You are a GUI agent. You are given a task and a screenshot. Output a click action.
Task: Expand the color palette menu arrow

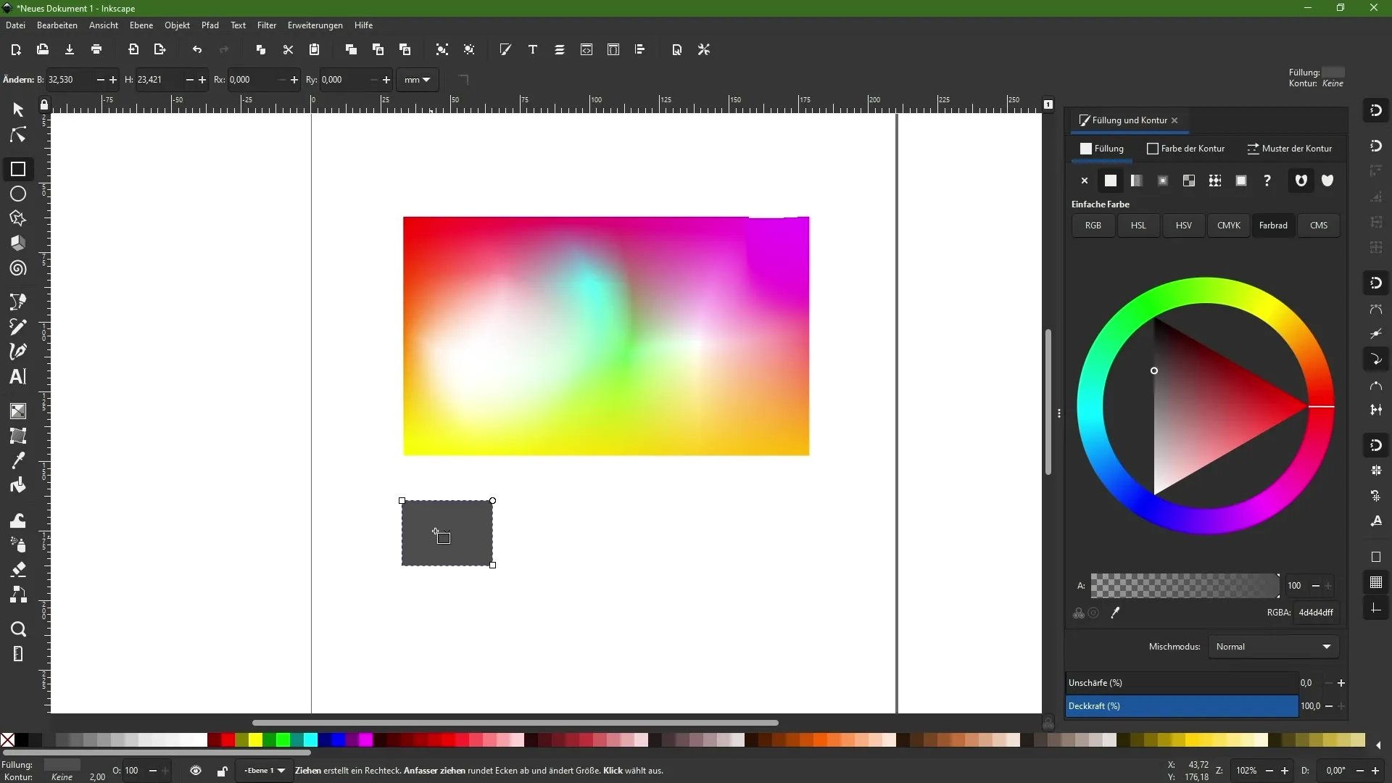click(1378, 745)
